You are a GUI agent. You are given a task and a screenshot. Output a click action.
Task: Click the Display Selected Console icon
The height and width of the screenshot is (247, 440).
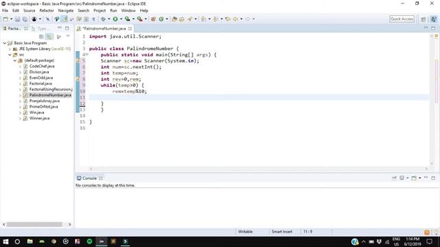click(x=402, y=178)
